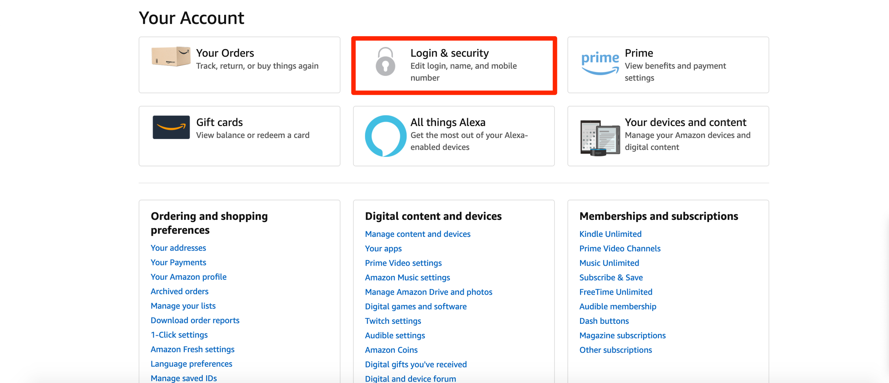This screenshot has height=383, width=889.
Task: Open Language preferences link
Action: (x=191, y=364)
